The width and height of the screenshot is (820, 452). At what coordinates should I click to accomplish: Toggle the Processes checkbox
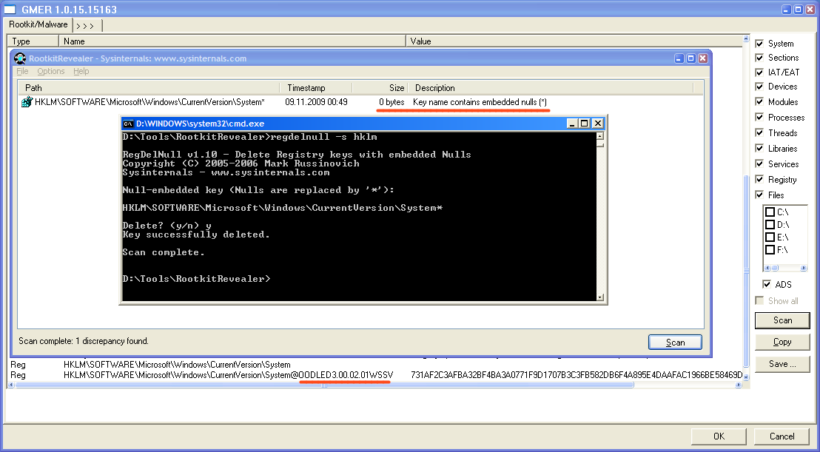tap(759, 117)
